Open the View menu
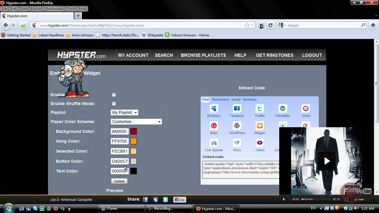Viewport: 379px width, 213px height. pos(24,9)
